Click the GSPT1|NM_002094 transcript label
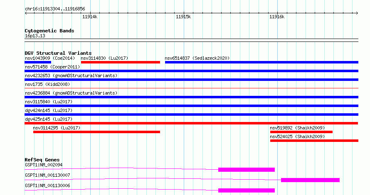The image size is (370, 195). click(x=44, y=165)
